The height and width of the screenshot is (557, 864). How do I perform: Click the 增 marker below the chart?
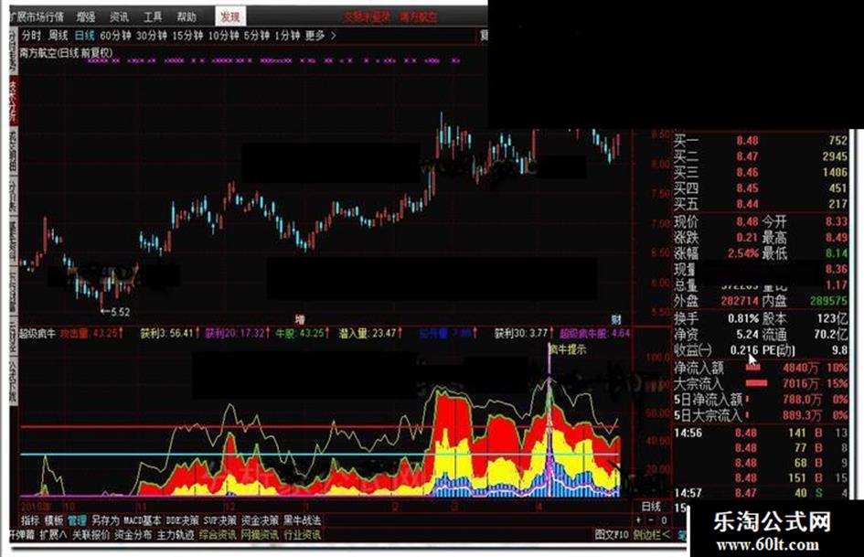[299, 319]
